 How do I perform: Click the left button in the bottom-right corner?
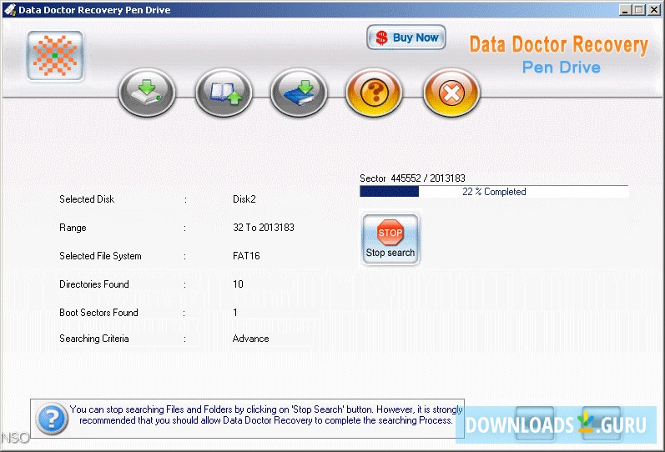(535, 423)
